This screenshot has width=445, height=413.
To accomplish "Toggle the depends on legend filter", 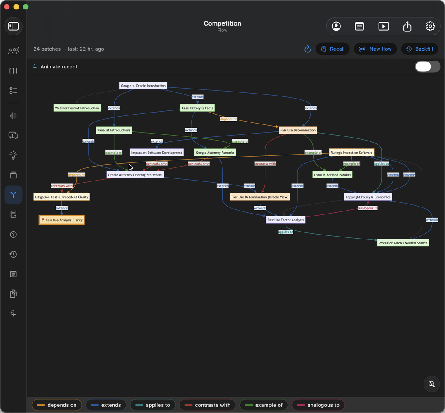I will click(56, 405).
